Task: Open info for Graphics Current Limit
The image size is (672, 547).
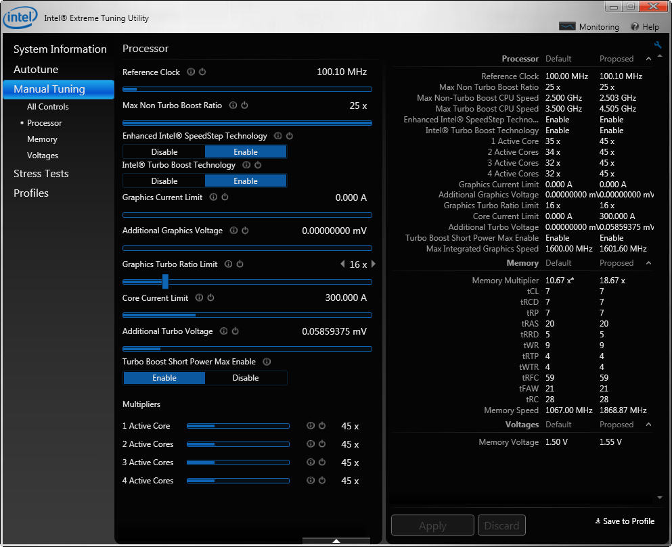Action: coord(213,197)
